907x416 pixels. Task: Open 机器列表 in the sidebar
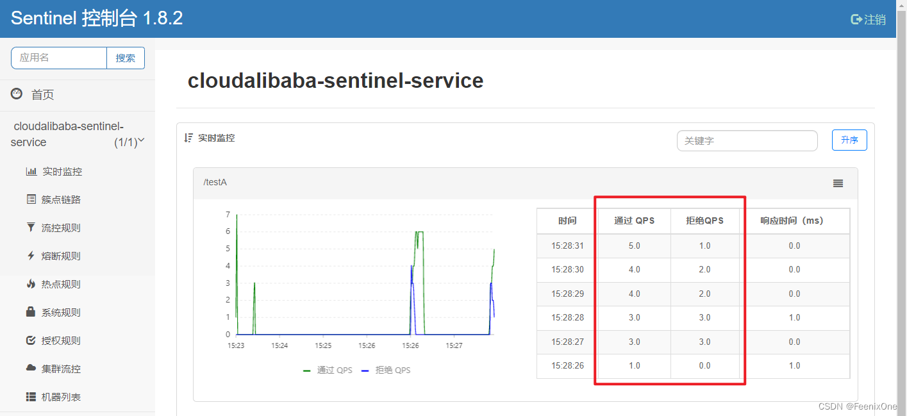pyautogui.click(x=62, y=397)
